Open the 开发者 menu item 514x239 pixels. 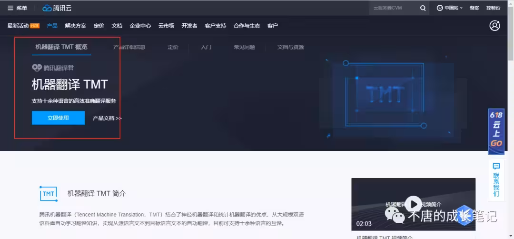pyautogui.click(x=189, y=26)
